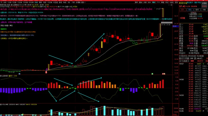Viewport: 208px width, 116px height.
Task: Click the 买一 bid row price 37.43
Action: pyautogui.click(x=191, y=24)
